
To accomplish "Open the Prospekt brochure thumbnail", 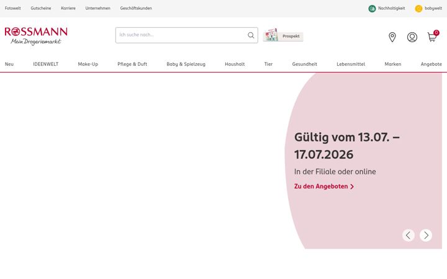I will pyautogui.click(x=271, y=35).
